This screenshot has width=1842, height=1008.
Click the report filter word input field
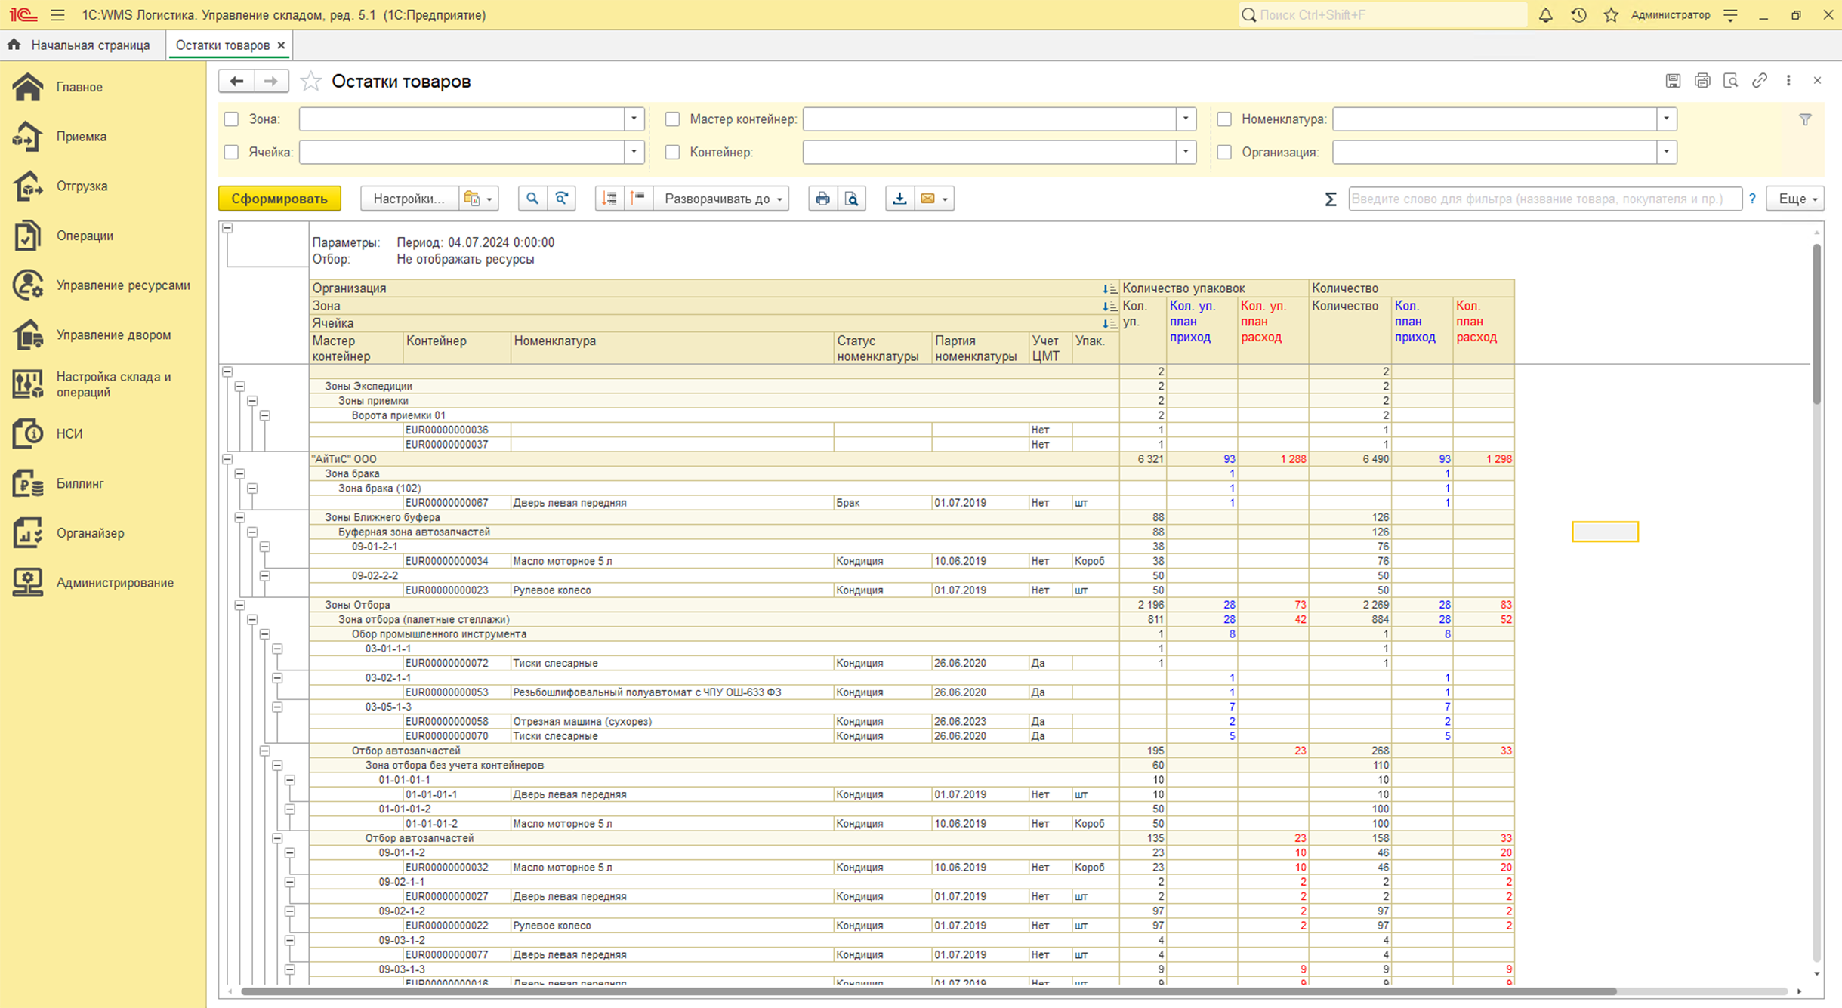coord(1544,199)
